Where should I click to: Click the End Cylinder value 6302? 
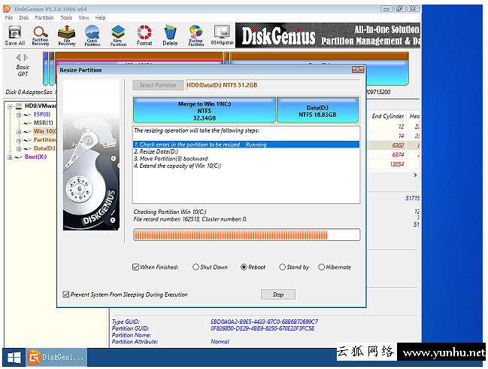tap(398, 145)
